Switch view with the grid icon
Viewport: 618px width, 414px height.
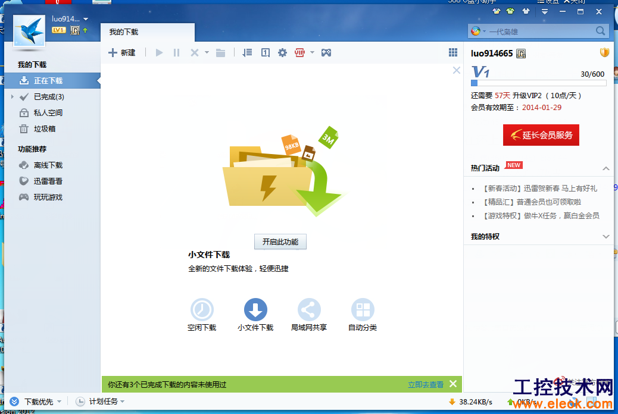[x=453, y=52]
